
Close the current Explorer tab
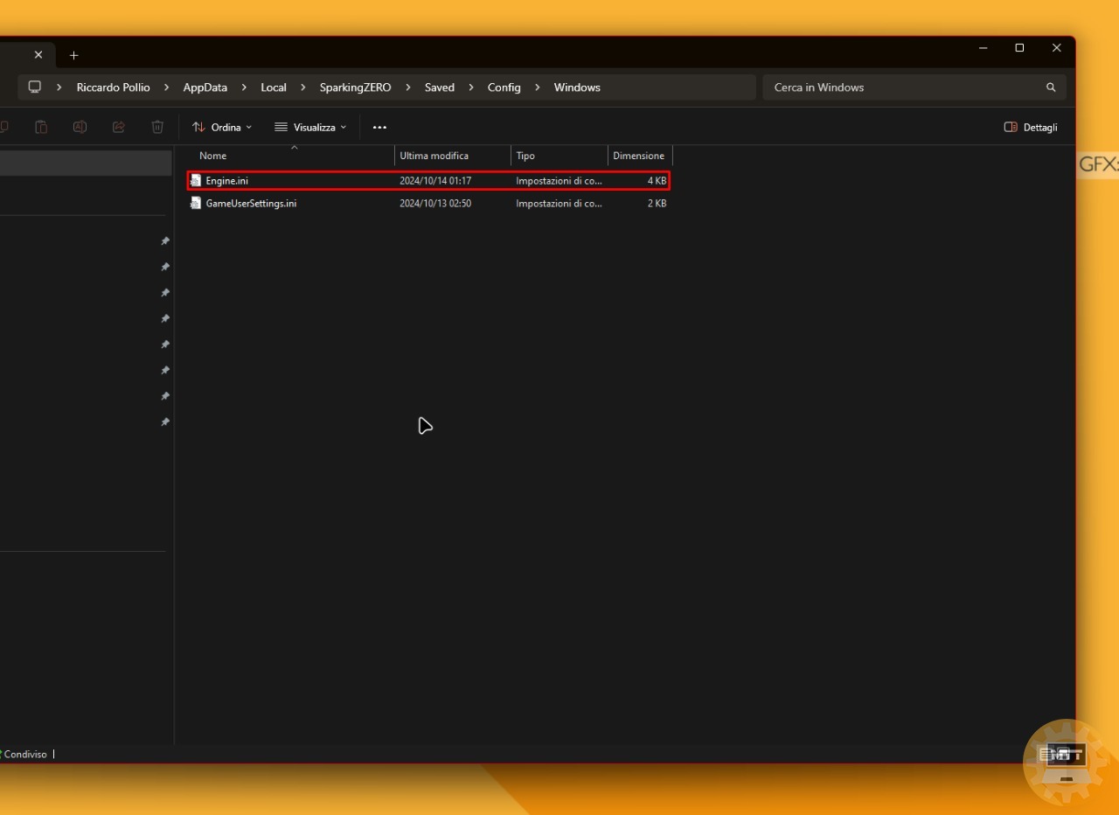[38, 54]
